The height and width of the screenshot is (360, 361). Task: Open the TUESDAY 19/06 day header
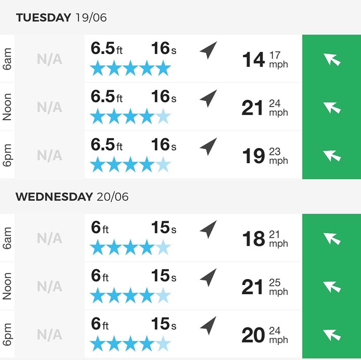(x=61, y=18)
